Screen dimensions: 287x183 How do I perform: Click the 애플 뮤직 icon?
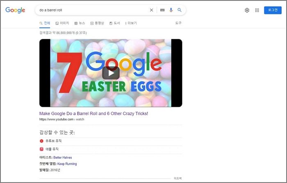[41, 149]
